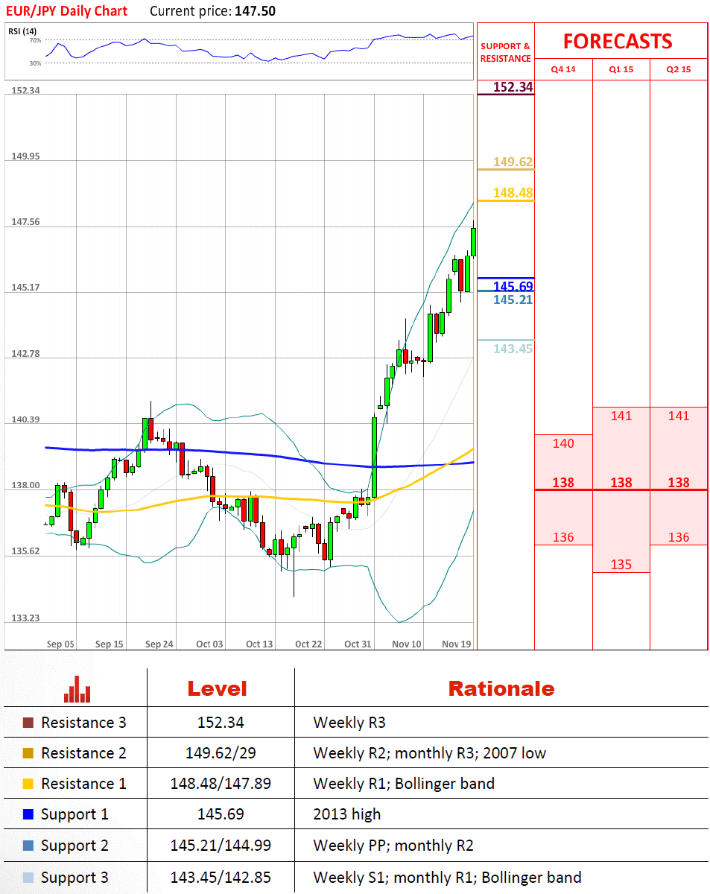Click the Resistance 3 dark red swatch
The width and height of the screenshot is (710, 894).
point(28,723)
